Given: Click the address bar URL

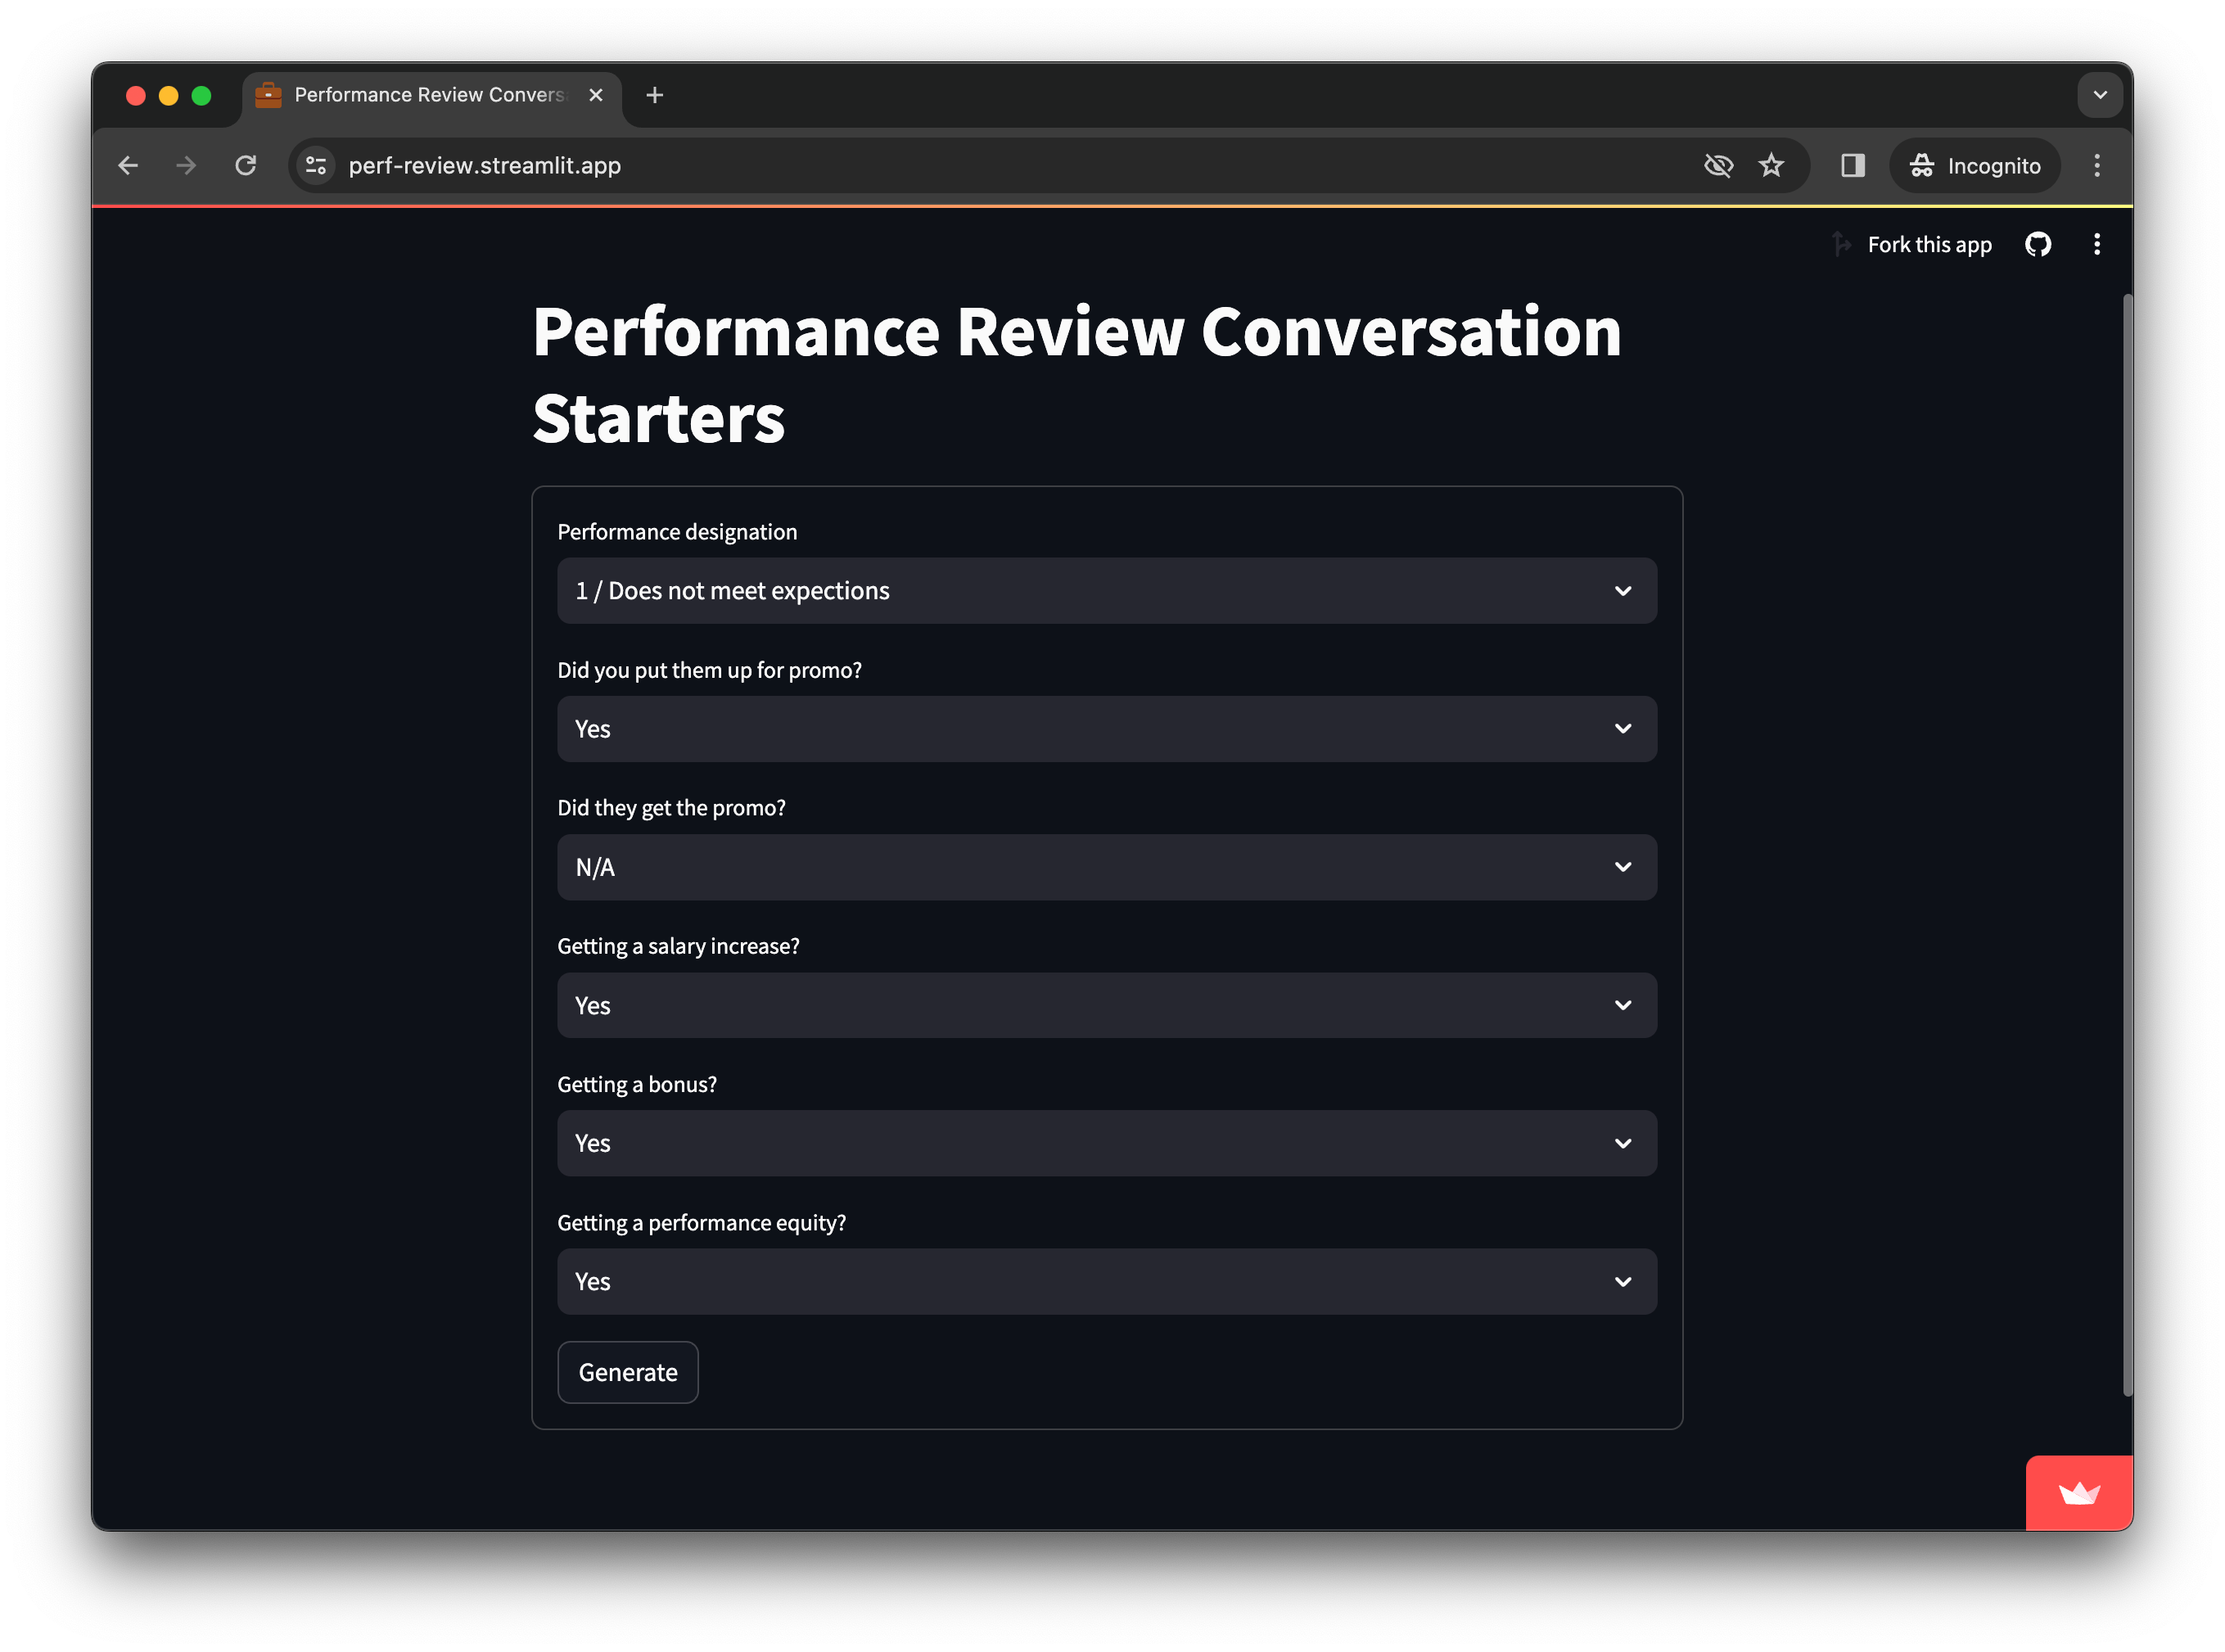Looking at the screenshot, I should point(484,165).
